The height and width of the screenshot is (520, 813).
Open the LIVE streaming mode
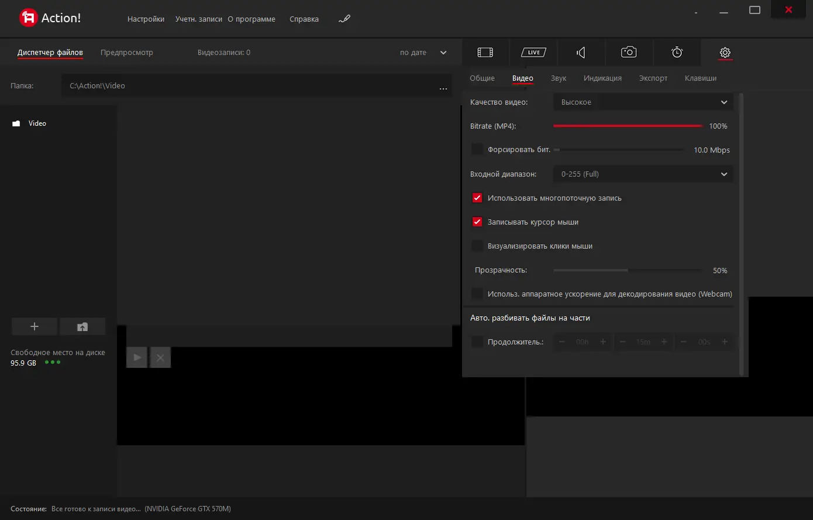tap(533, 53)
